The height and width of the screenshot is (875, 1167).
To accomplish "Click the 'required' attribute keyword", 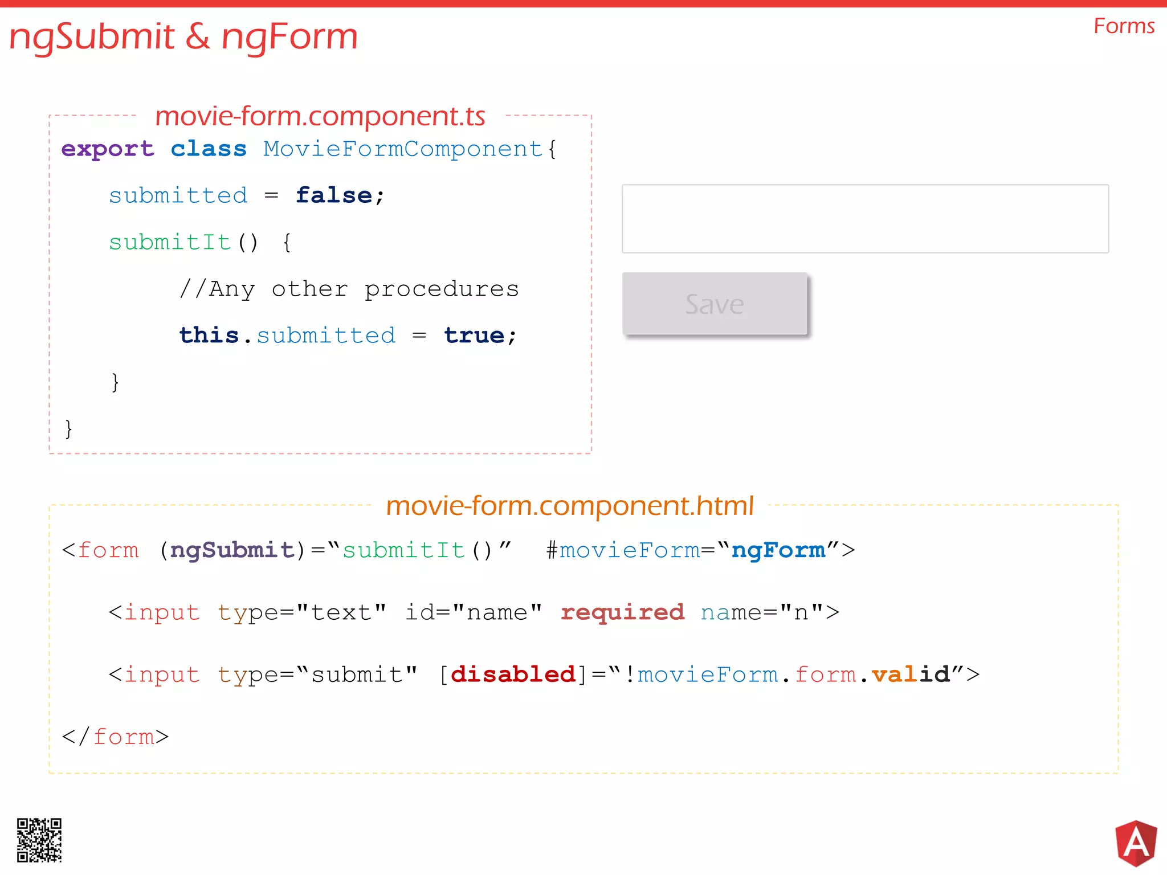I will [623, 613].
